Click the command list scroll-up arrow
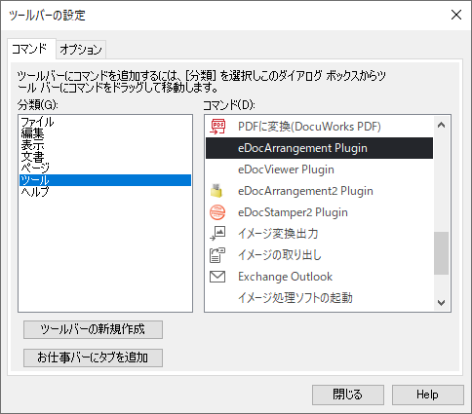The width and height of the screenshot is (472, 414). tap(441, 125)
